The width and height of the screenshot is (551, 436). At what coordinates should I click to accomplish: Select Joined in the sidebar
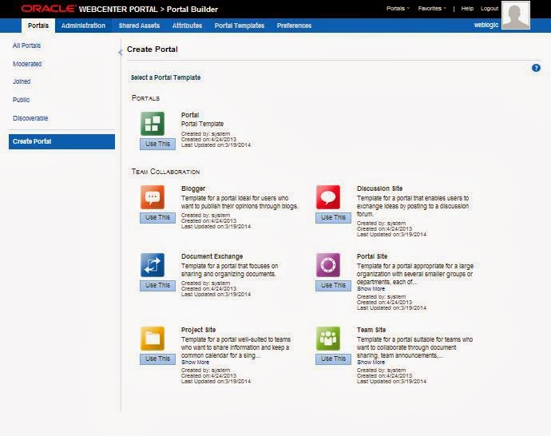[x=22, y=81]
